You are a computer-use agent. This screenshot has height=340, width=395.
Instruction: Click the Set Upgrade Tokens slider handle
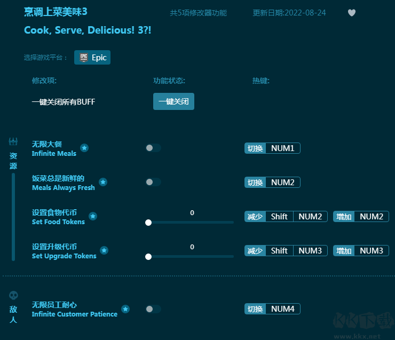click(x=148, y=257)
